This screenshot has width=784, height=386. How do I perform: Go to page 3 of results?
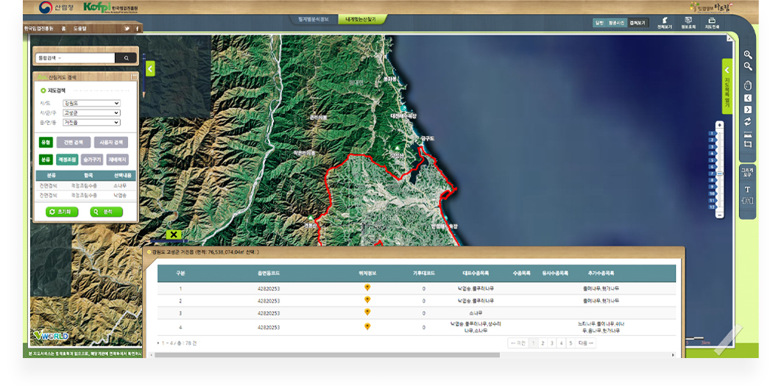(552, 343)
